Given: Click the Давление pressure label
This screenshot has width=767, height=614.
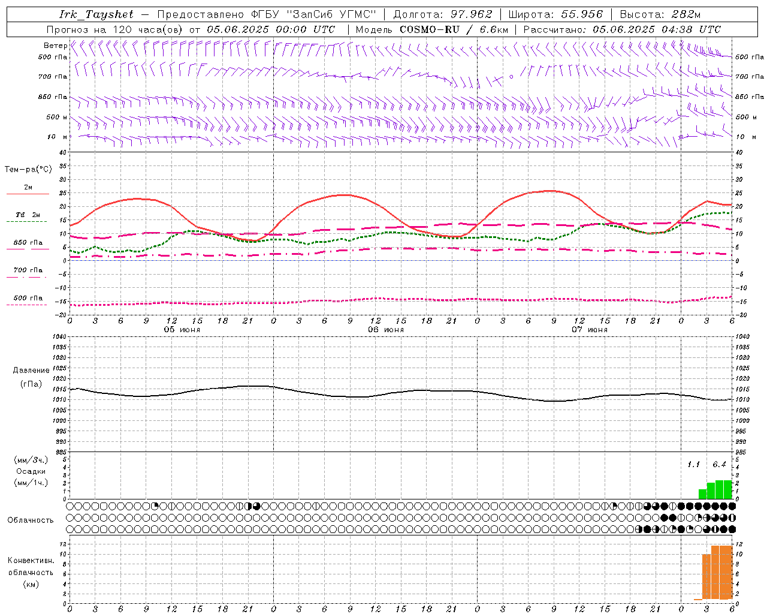Looking at the screenshot, I should [31, 371].
